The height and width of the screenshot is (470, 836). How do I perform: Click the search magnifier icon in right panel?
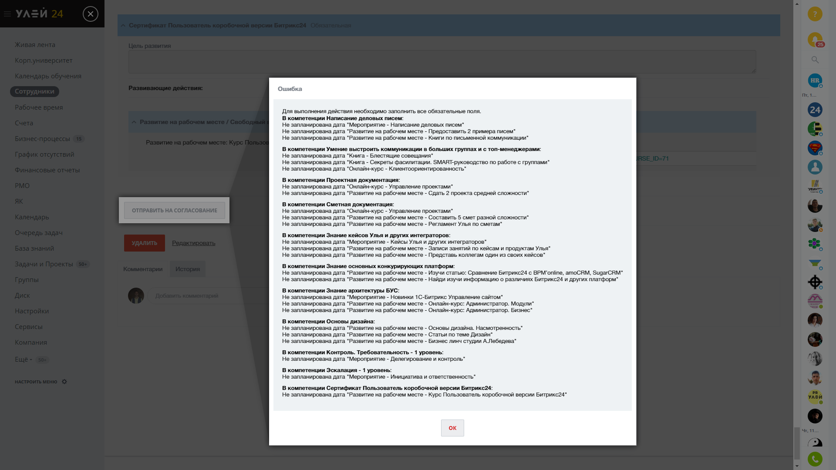point(815,60)
